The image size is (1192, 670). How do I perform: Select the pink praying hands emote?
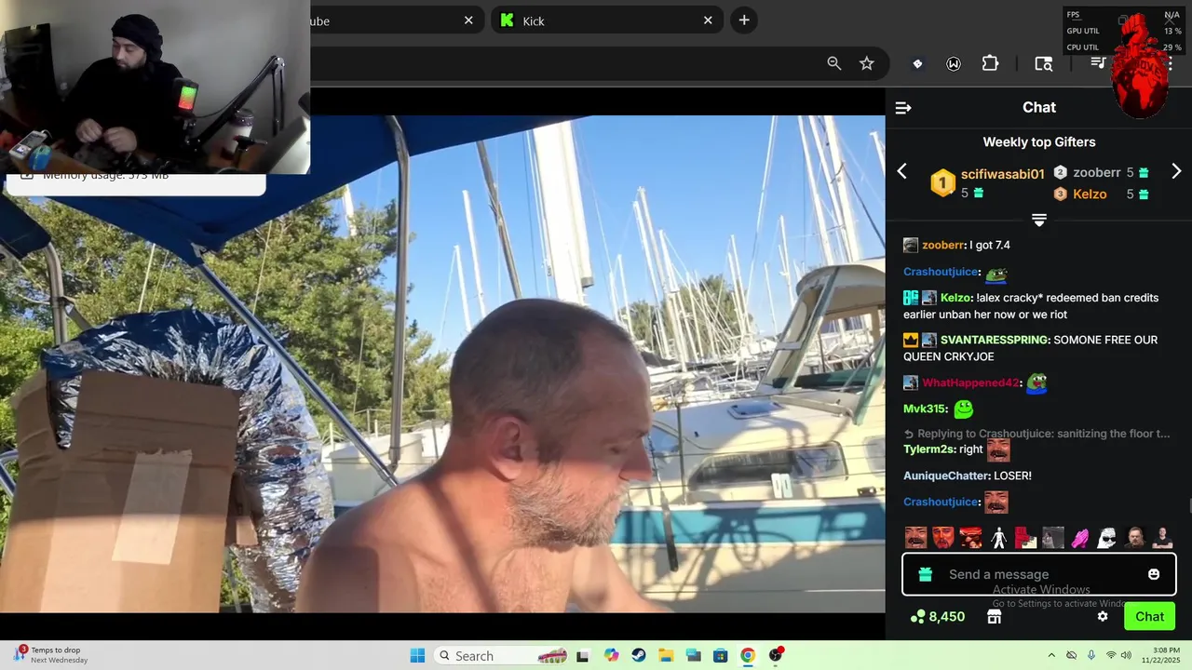point(1080,537)
